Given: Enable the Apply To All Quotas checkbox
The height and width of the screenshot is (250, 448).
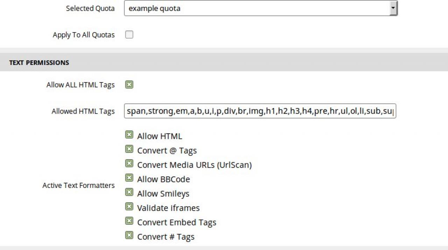Looking at the screenshot, I should click(x=129, y=35).
